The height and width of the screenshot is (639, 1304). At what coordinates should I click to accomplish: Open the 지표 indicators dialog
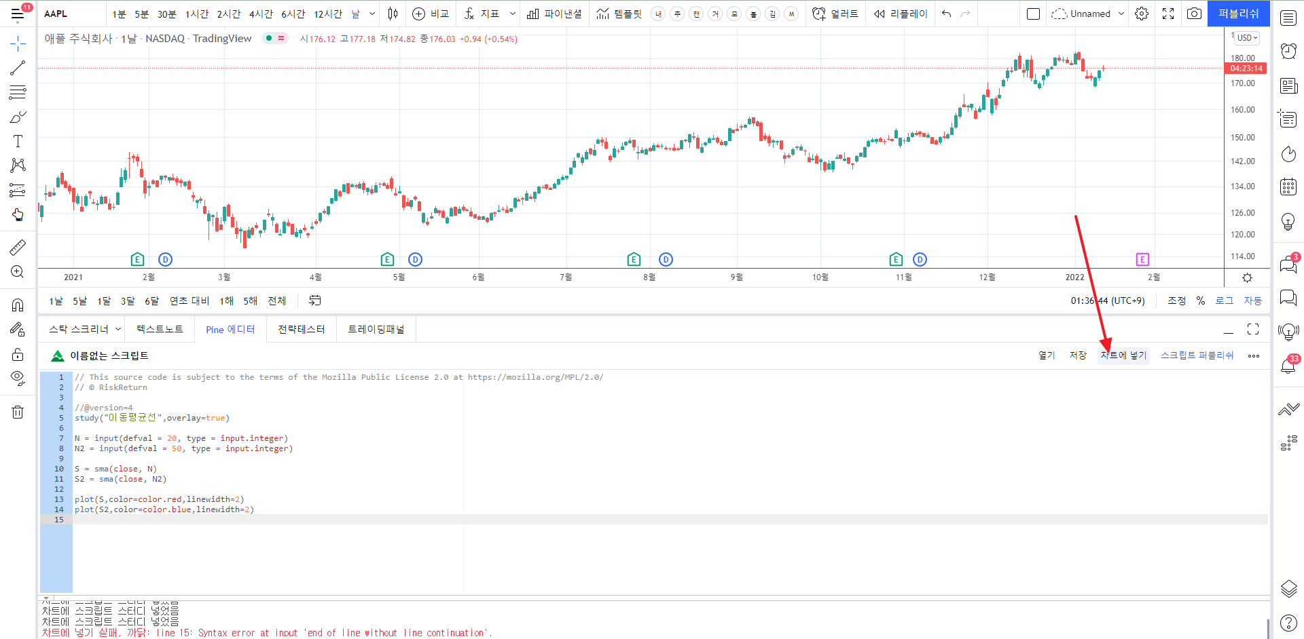482,14
